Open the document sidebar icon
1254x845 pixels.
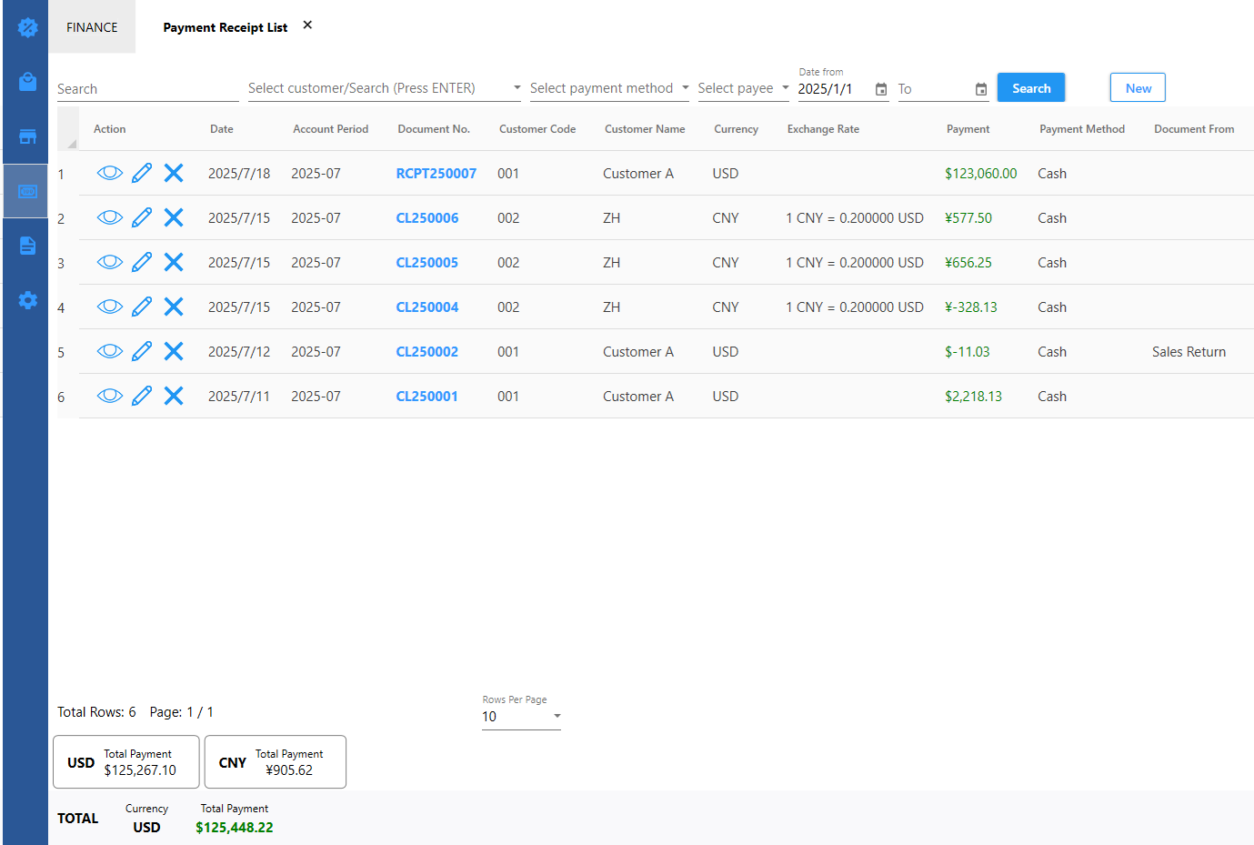tap(27, 246)
